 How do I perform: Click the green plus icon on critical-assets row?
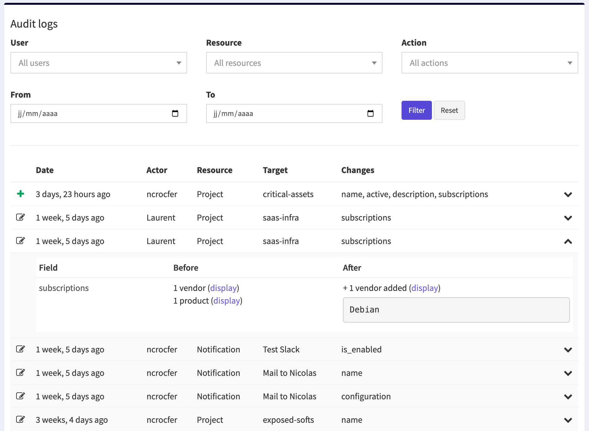pyautogui.click(x=21, y=194)
